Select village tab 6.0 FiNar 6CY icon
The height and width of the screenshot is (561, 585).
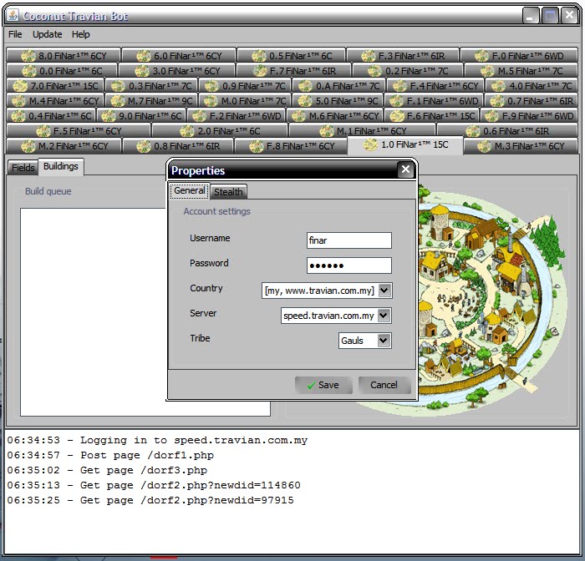click(144, 56)
